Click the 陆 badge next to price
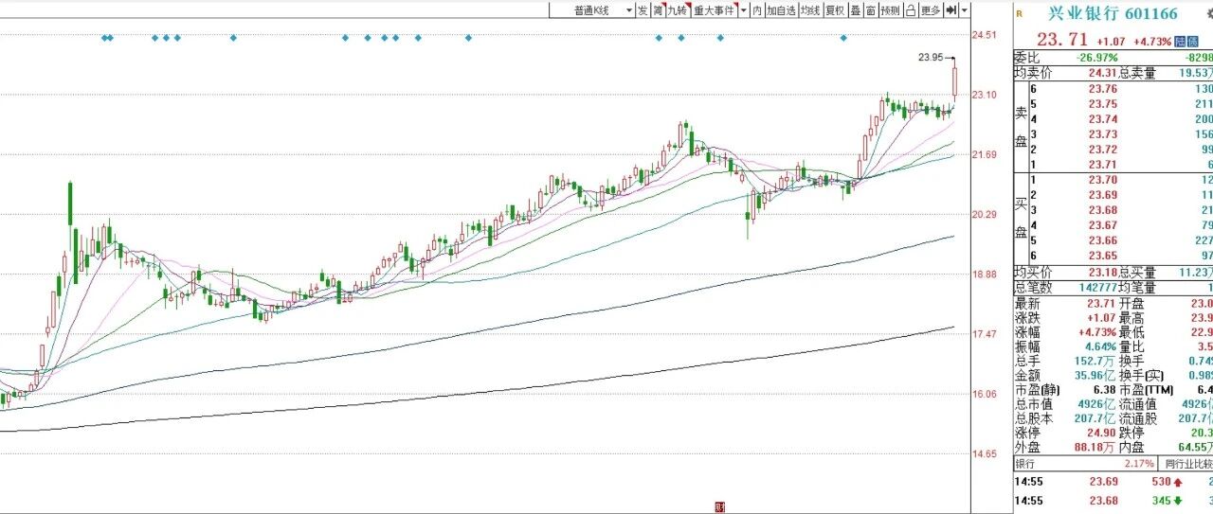Screen dimensions: 1213x514 point(1180,41)
